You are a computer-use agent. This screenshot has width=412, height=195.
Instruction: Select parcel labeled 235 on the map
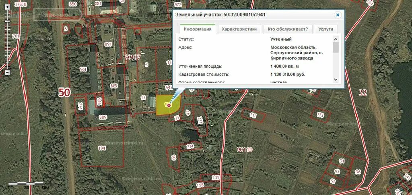tap(216, 177)
